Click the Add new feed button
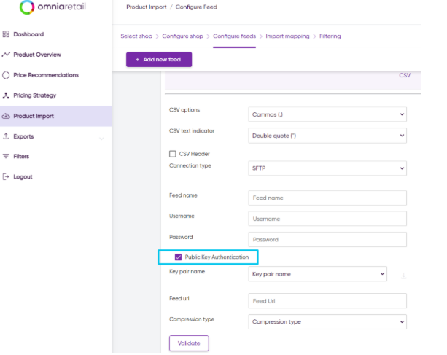This screenshot has height=355, width=447. pos(159,60)
